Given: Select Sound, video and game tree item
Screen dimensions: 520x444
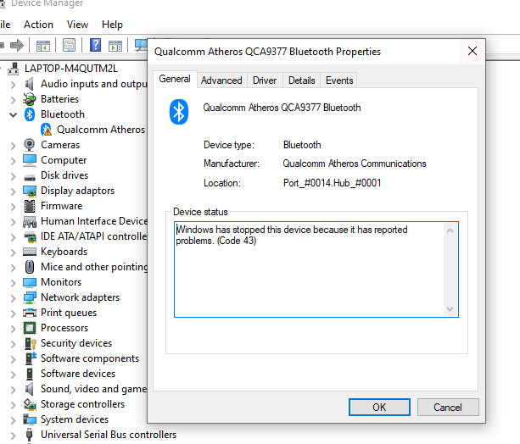Looking at the screenshot, I should point(93,389).
